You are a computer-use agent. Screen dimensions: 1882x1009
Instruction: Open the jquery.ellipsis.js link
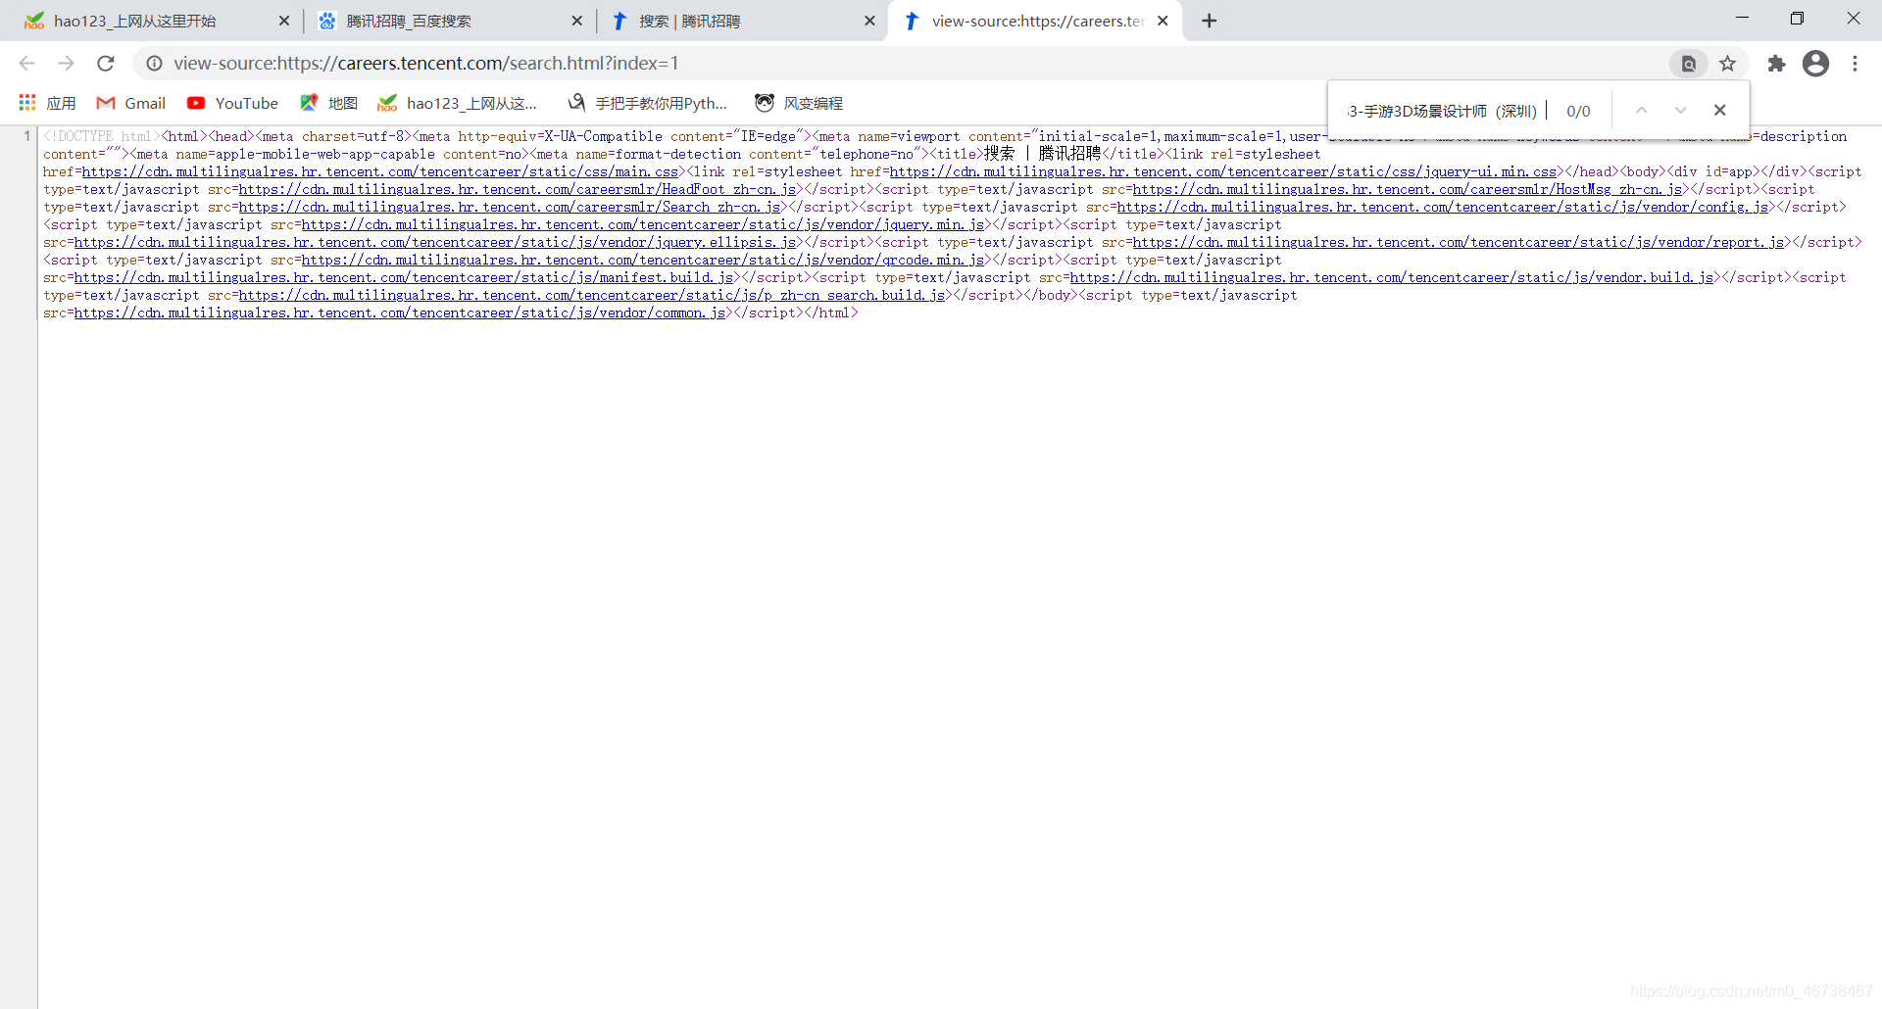pyautogui.click(x=435, y=243)
